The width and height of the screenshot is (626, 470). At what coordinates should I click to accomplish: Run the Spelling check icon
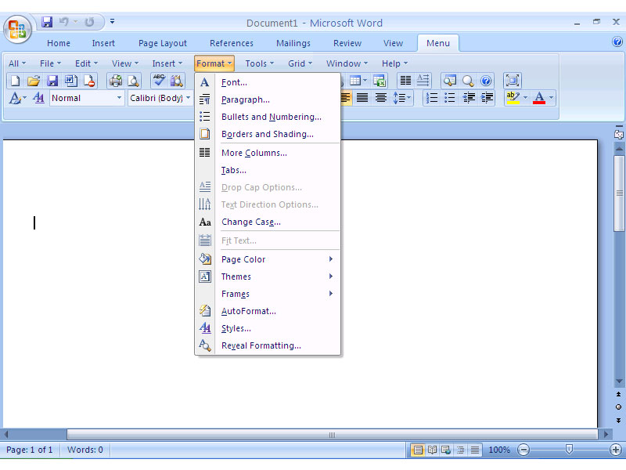[158, 80]
